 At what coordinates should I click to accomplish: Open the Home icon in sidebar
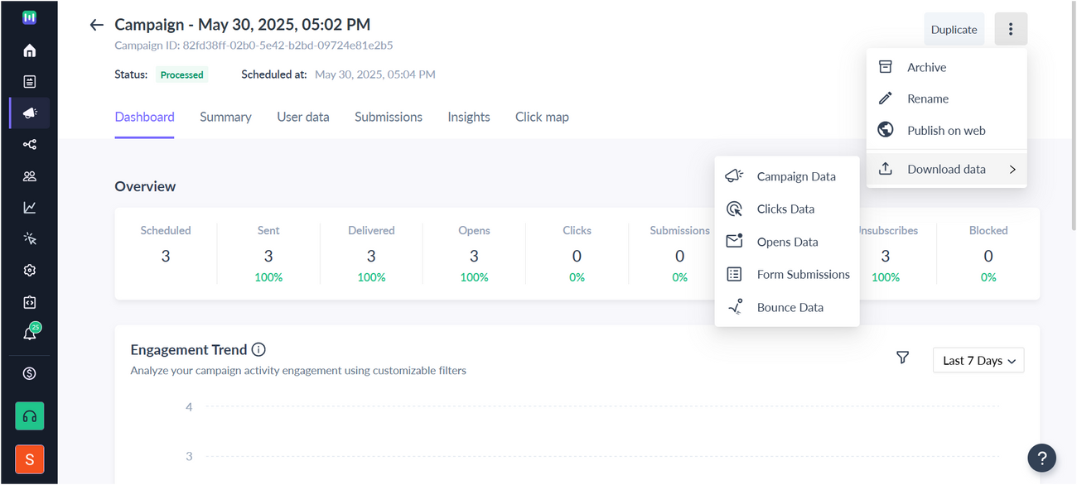[30, 50]
